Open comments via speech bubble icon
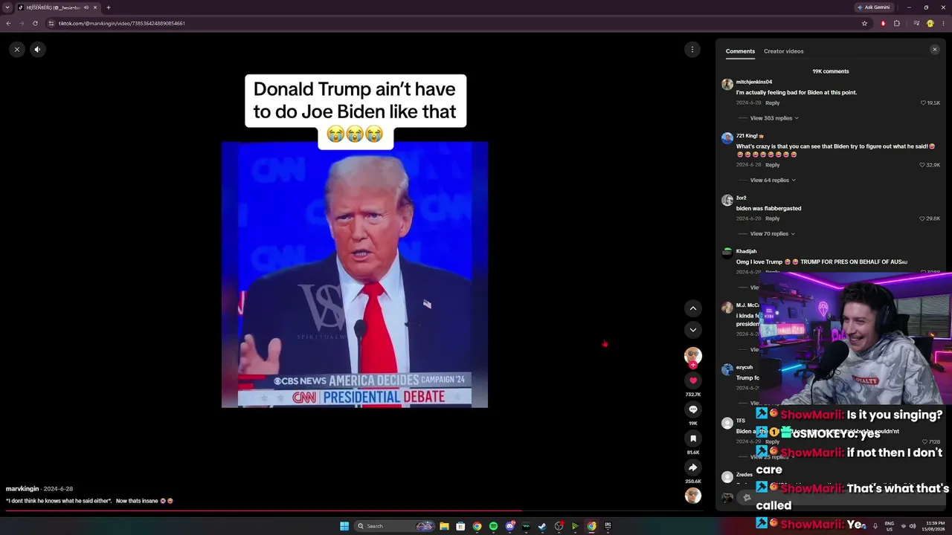952x535 pixels. (693, 409)
